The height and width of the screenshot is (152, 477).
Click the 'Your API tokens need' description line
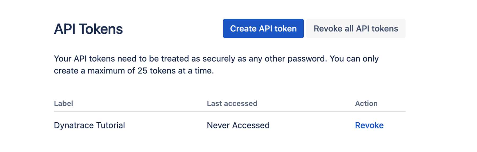point(216,59)
